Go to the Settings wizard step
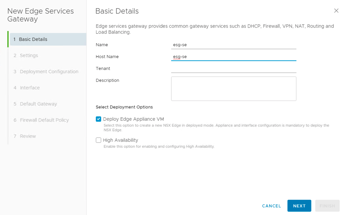Screen dimensions: 345x215 [29, 55]
